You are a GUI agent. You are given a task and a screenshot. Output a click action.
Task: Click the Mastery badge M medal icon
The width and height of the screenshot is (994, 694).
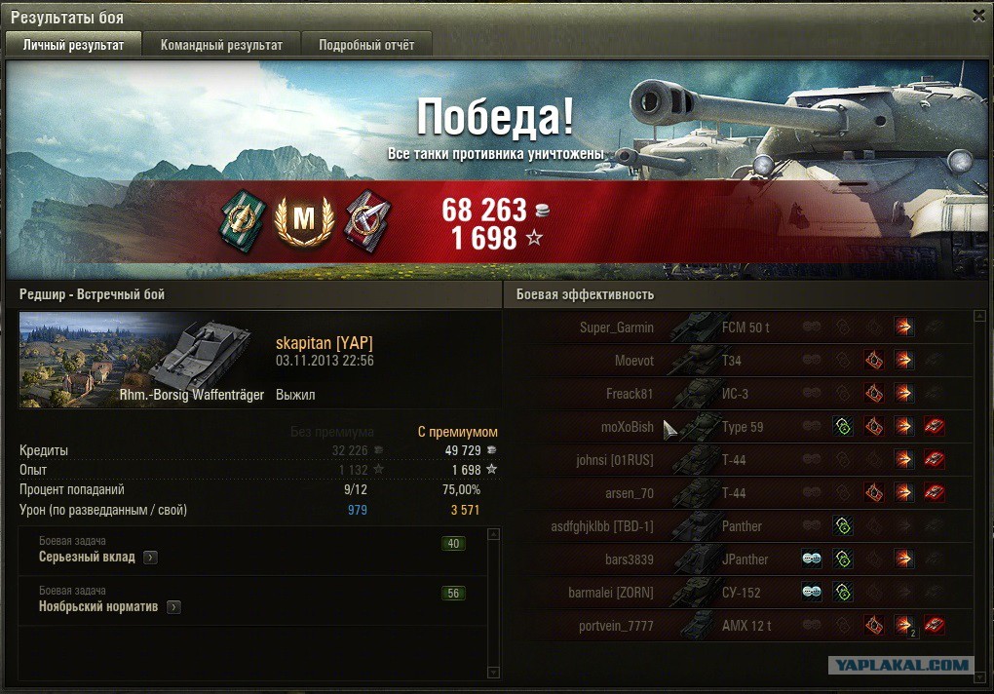click(304, 219)
